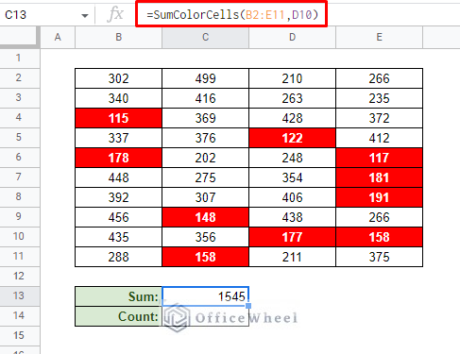460x354 pixels.
Task: Click the Sum: label cell
Action: point(118,296)
